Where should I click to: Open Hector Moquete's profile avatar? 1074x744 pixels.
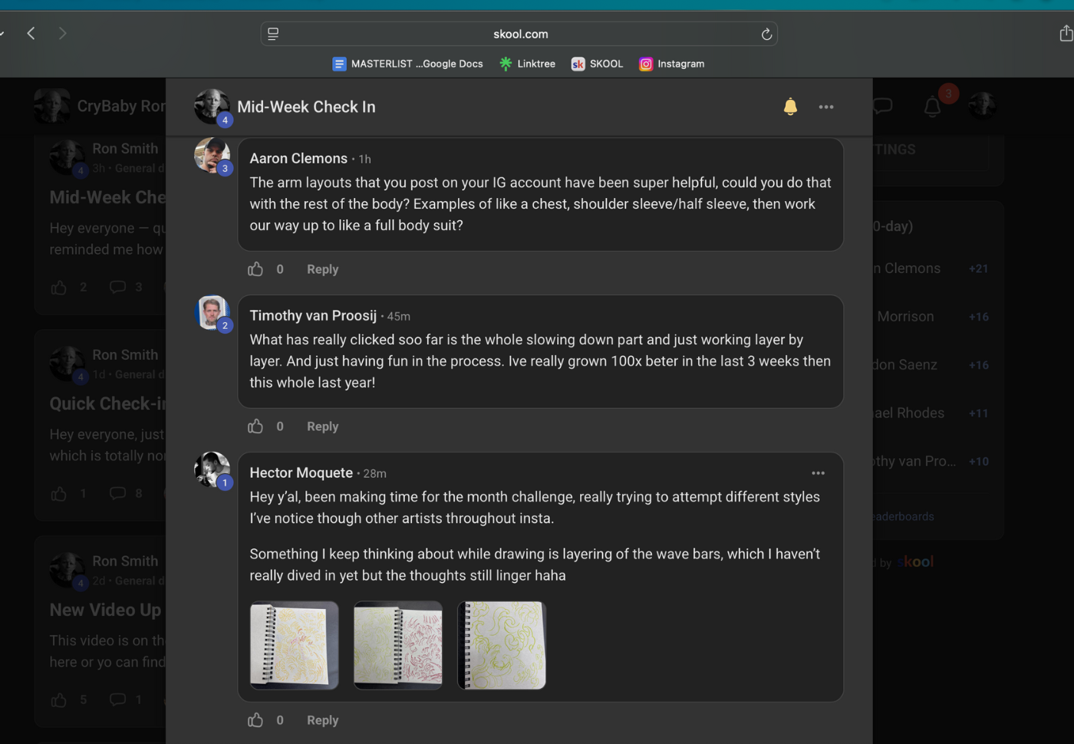coord(212,469)
